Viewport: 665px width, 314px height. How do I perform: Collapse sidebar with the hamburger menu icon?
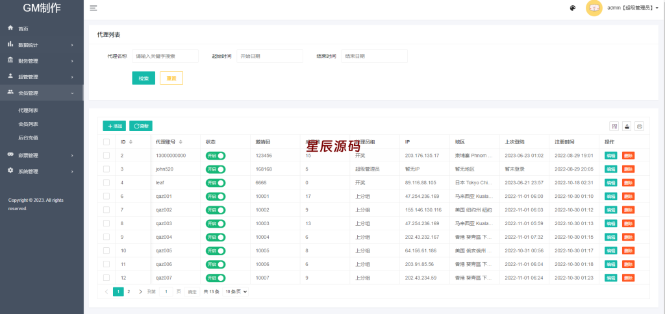(94, 8)
